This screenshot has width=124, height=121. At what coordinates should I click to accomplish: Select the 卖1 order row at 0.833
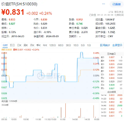coord(112,71)
